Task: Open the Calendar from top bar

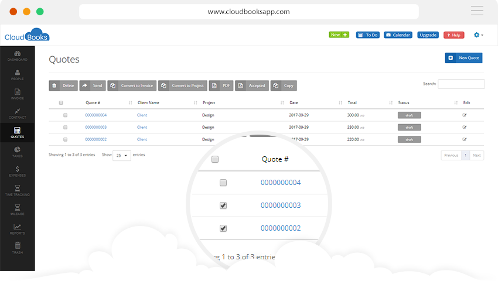Action: click(x=398, y=35)
